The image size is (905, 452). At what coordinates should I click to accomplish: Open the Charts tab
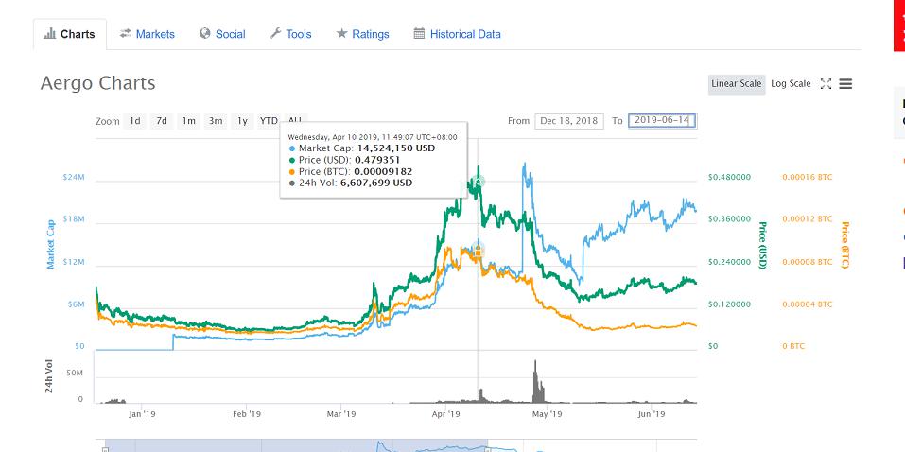tap(69, 34)
